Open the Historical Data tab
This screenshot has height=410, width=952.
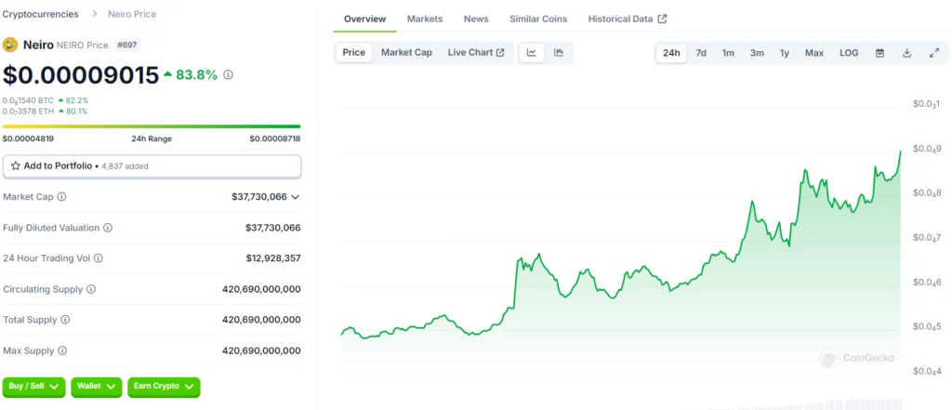tap(628, 19)
